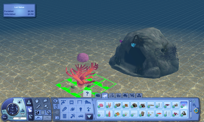The image size is (204, 122).
Task: Collapse the catalog panel with the top-right arrow
Action: click(194, 101)
